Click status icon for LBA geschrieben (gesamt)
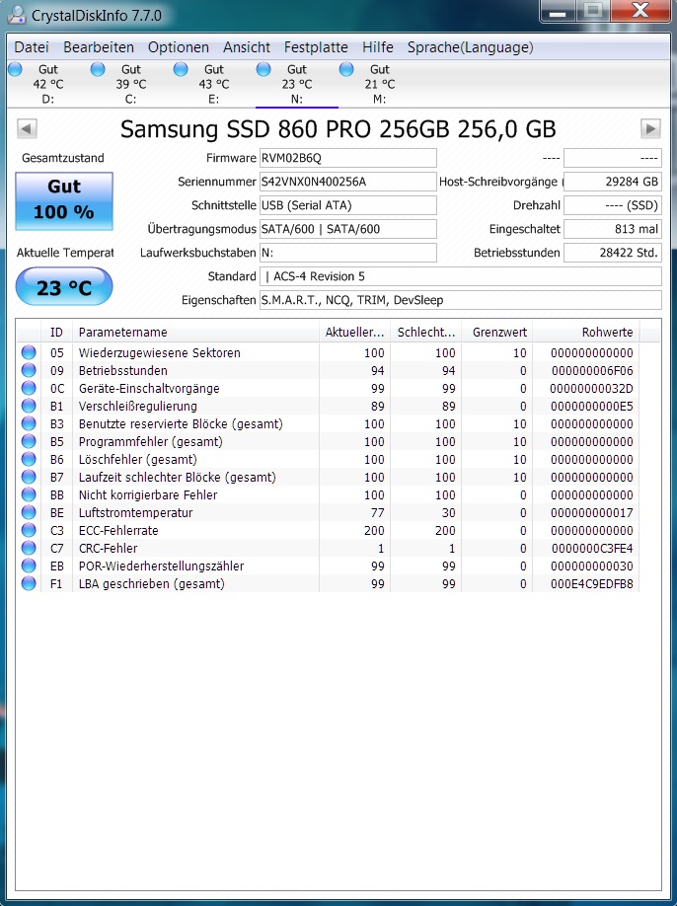This screenshot has height=906, width=677. (29, 583)
